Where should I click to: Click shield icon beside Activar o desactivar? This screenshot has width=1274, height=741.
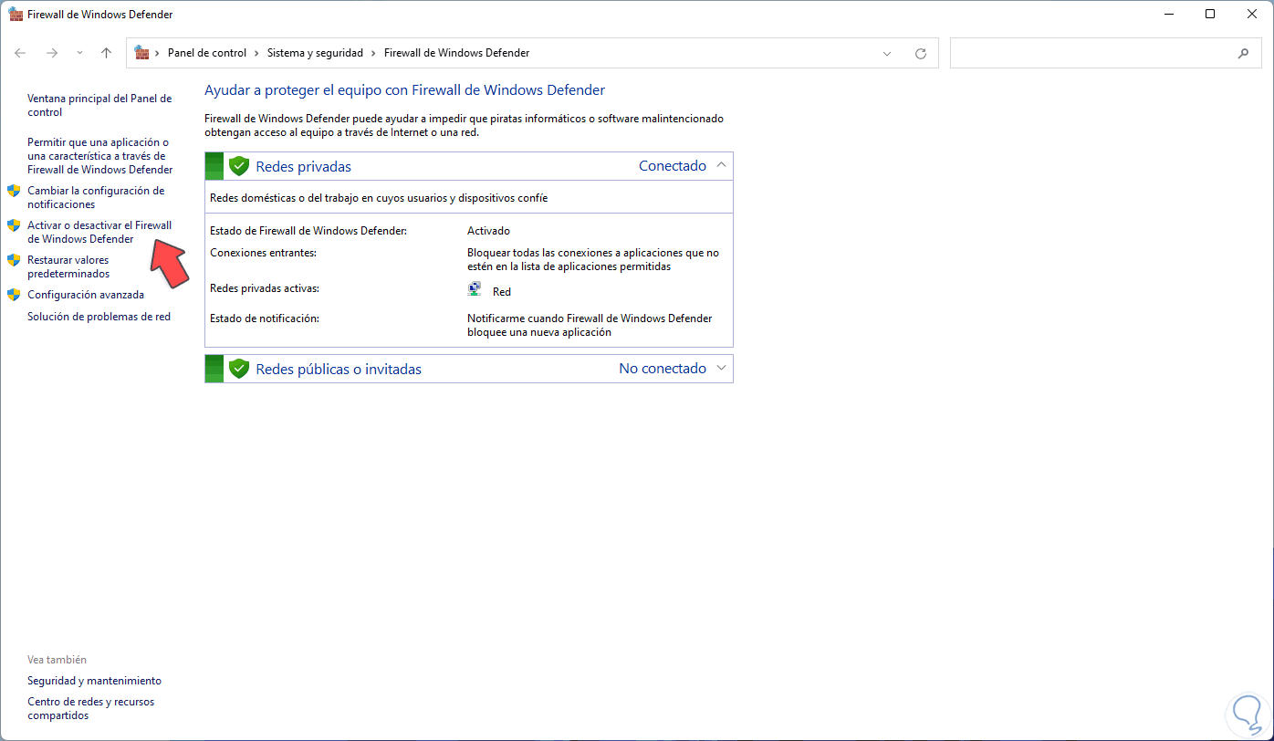14,225
